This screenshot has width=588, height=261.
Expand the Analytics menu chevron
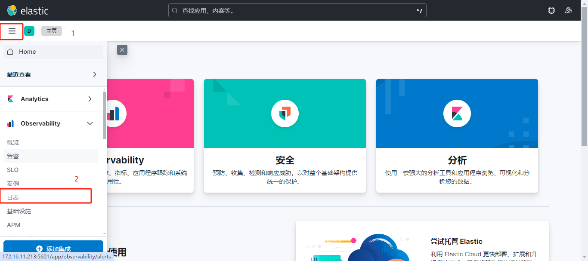[x=90, y=99]
